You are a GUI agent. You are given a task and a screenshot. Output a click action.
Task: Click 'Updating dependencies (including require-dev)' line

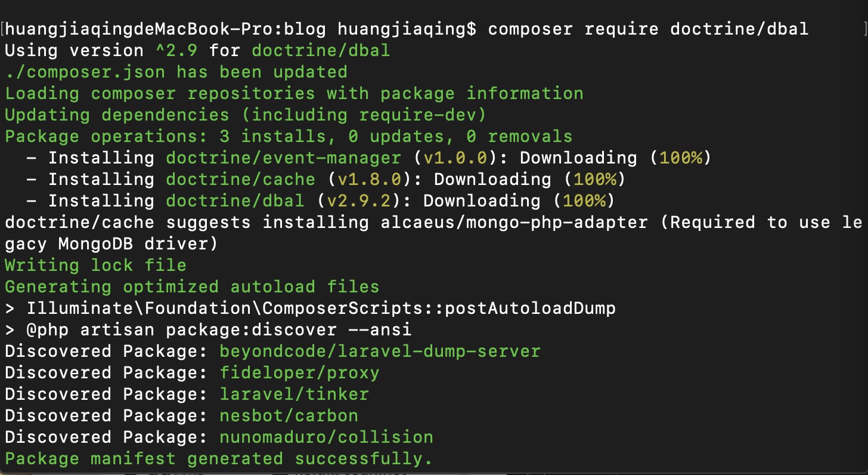click(x=246, y=115)
